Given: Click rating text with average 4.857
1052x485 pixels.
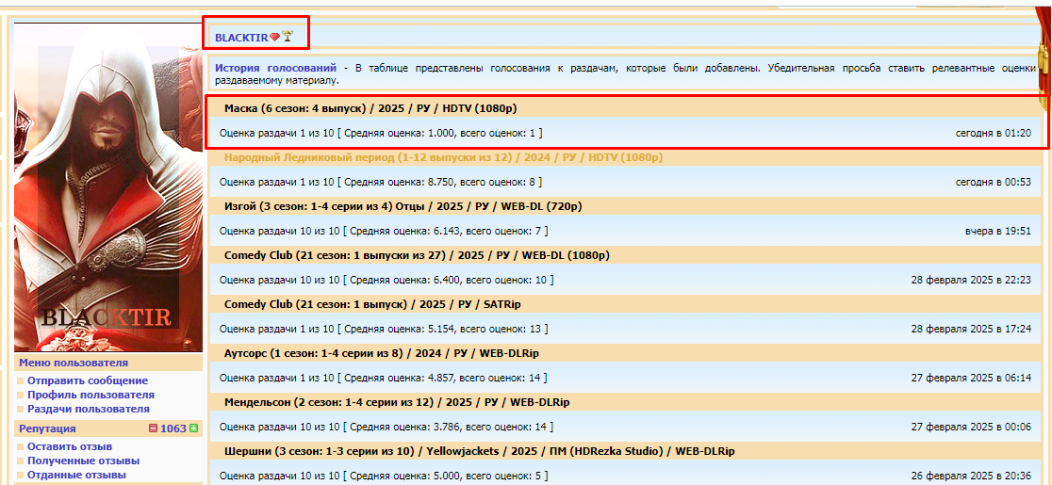Looking at the screenshot, I should pos(384,378).
